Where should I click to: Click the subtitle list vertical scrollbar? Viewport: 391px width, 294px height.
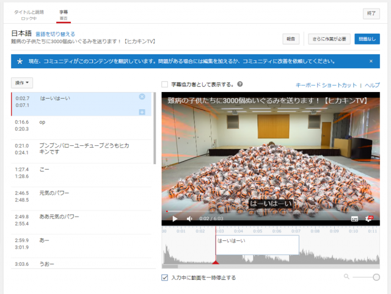[x=155, y=128]
